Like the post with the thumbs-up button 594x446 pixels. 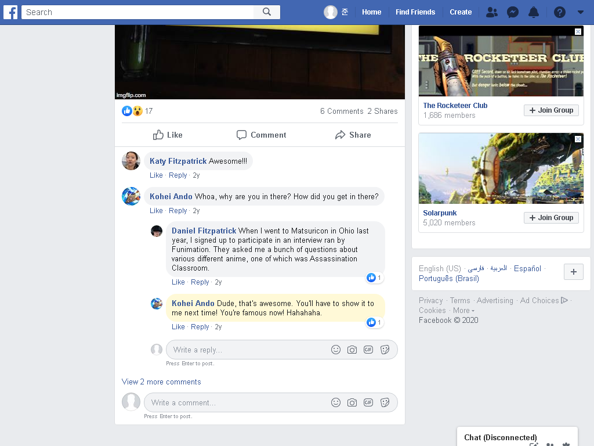click(x=168, y=135)
